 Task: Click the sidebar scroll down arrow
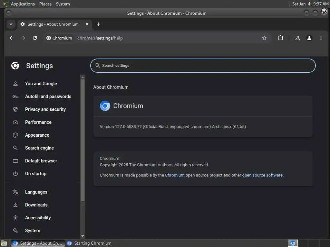(83, 236)
